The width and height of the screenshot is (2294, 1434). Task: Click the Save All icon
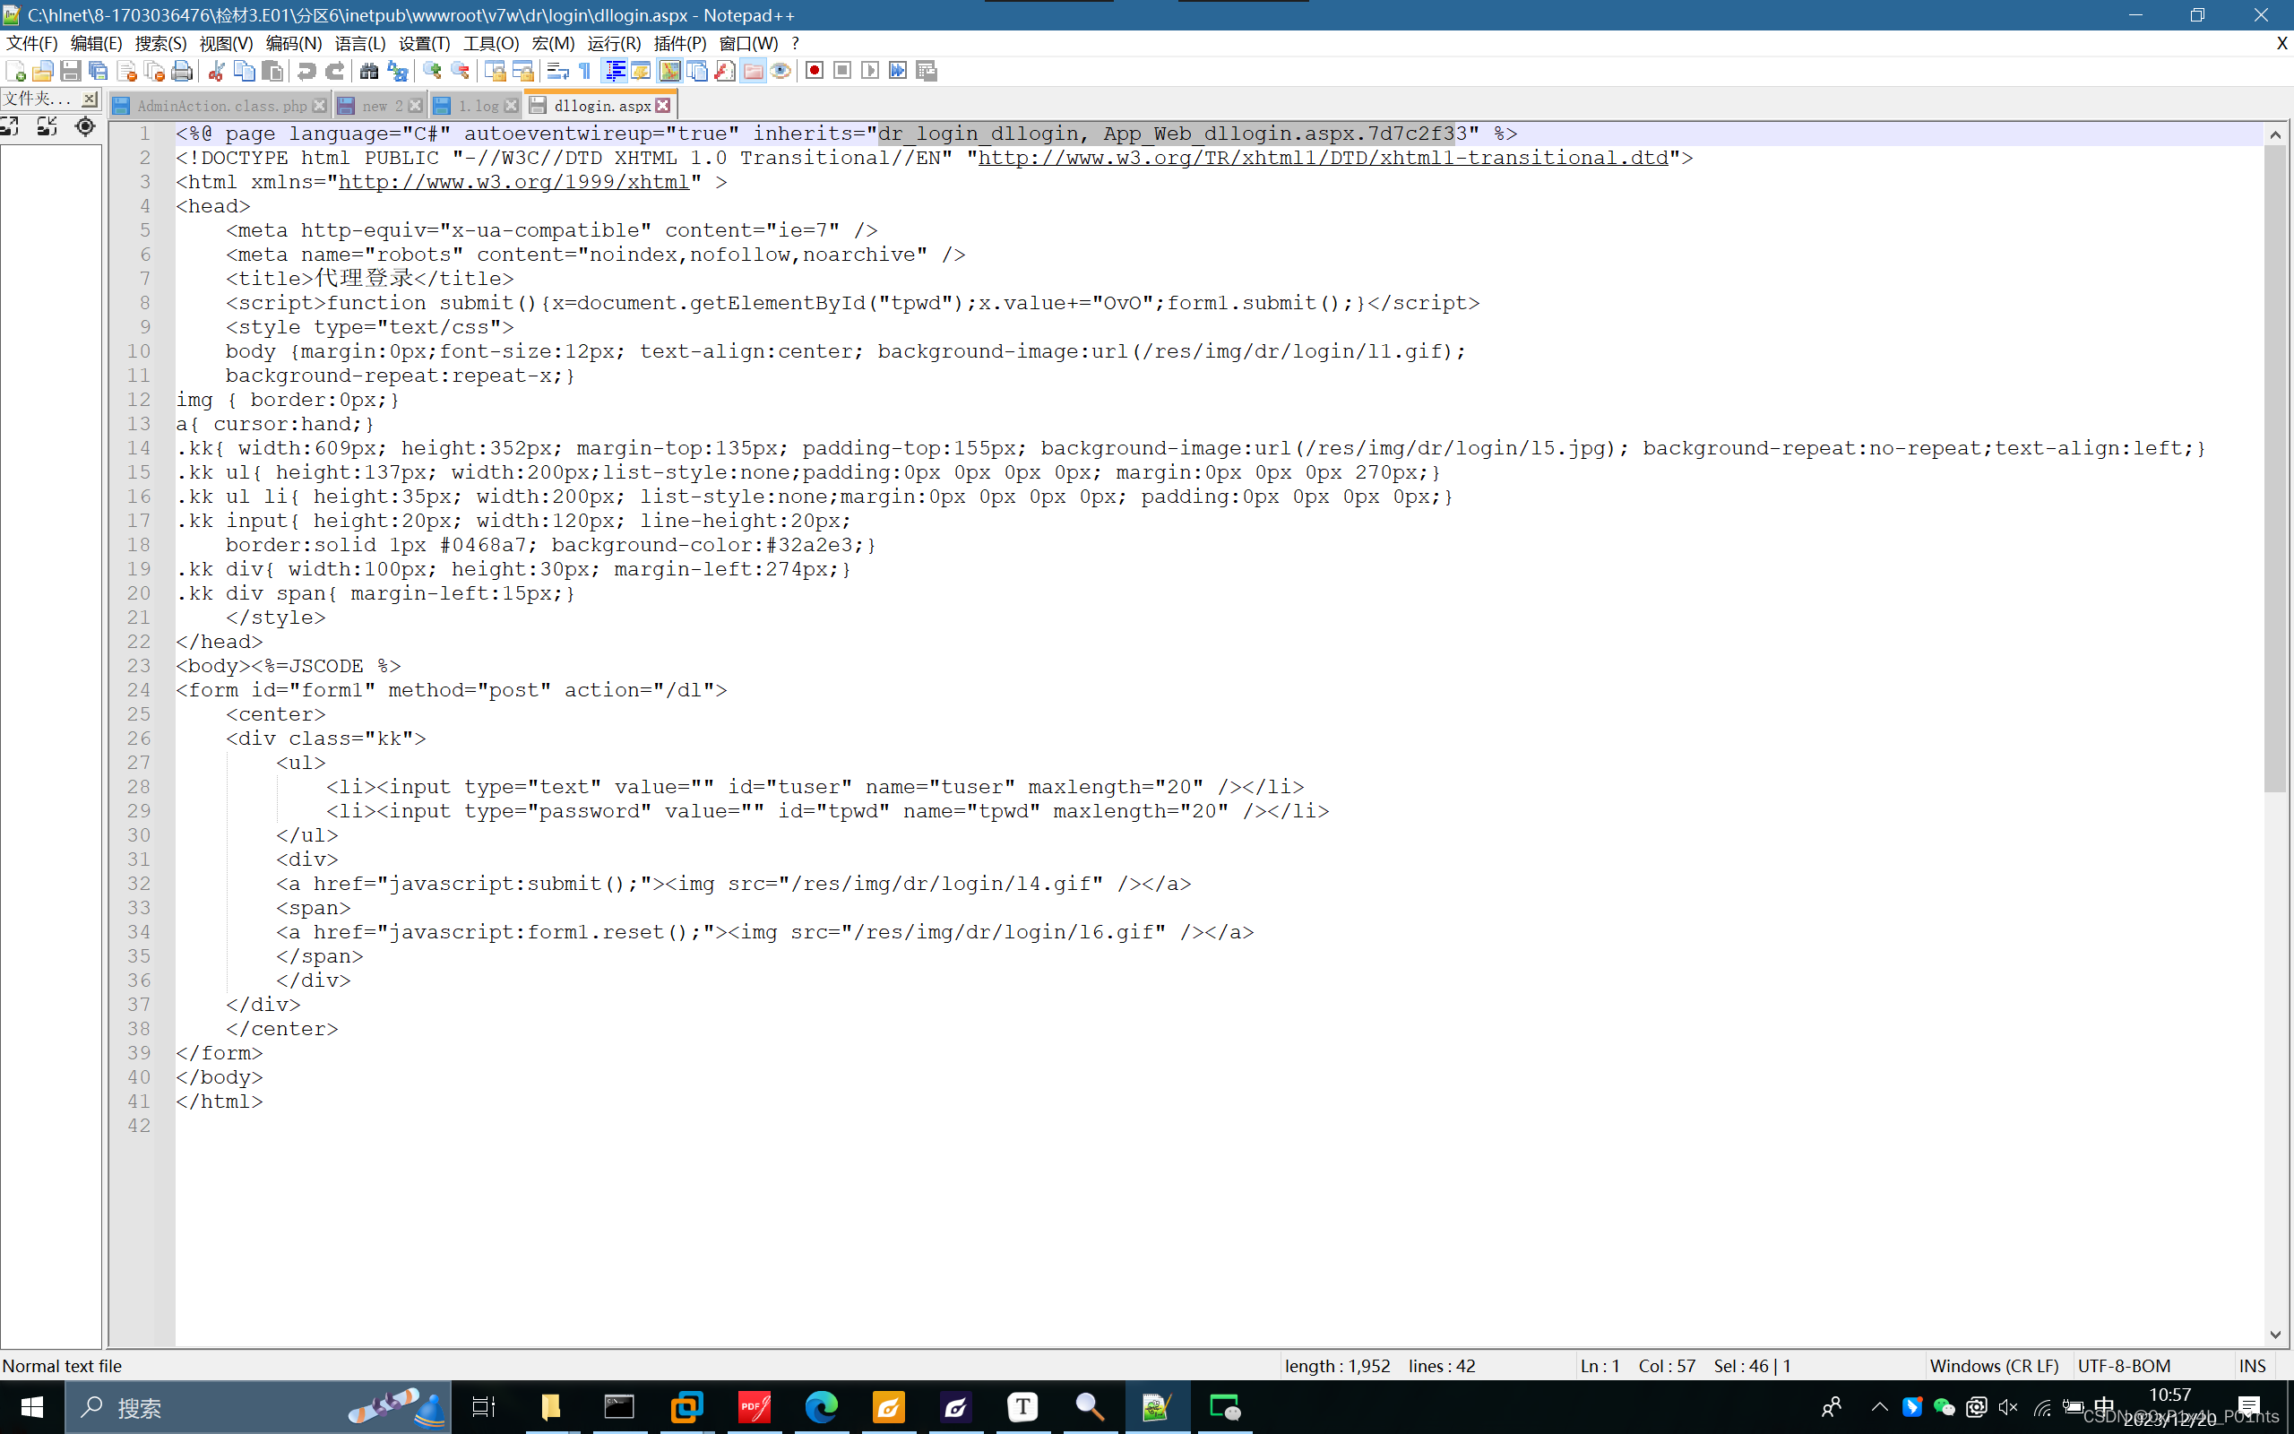click(98, 71)
